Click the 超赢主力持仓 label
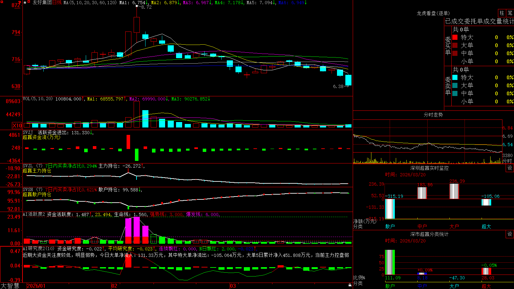514x289 pixels. 37,171
